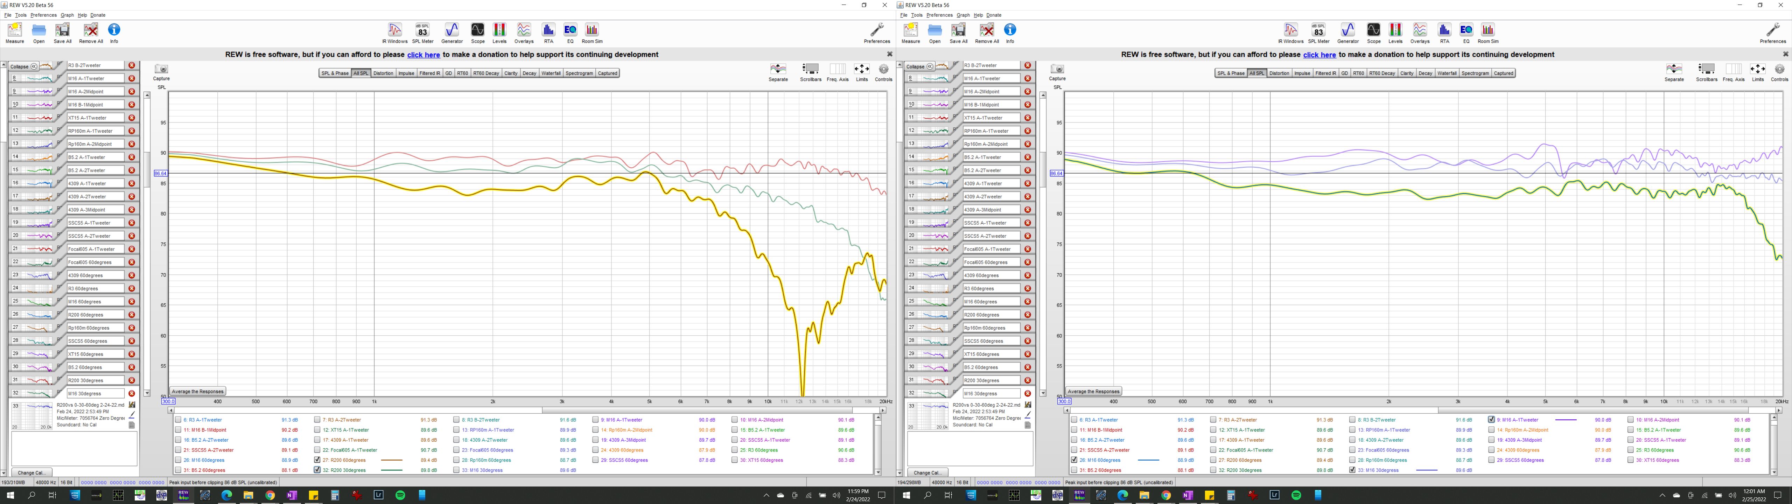Image resolution: width=1792 pixels, height=504 pixels.
Task: Select measurement 33 thumbnail in left window
Action: point(32,416)
